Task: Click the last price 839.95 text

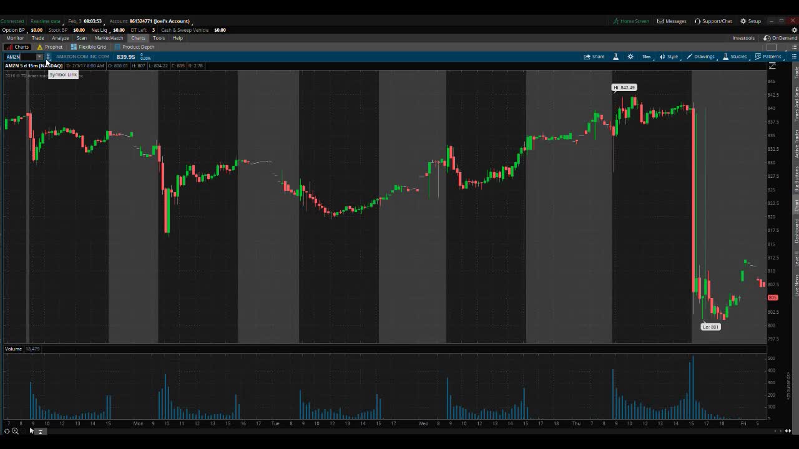Action: [x=125, y=57]
